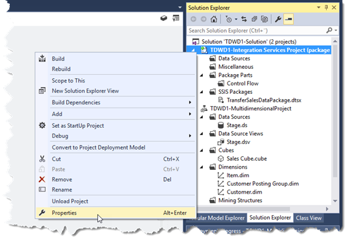The height and width of the screenshot is (244, 347).
Task: Click the Stage.dsv icon
Action: [220, 142]
